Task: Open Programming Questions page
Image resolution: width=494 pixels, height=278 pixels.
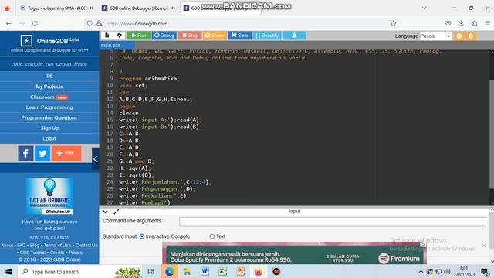Action: 49,117
